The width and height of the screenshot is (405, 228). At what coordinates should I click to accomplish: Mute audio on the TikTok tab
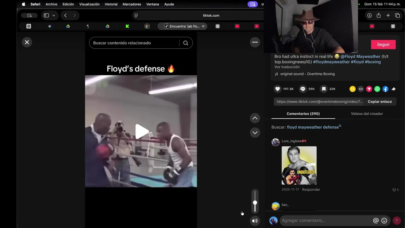tap(203, 26)
